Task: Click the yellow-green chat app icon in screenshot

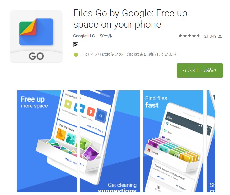Action: (68, 104)
